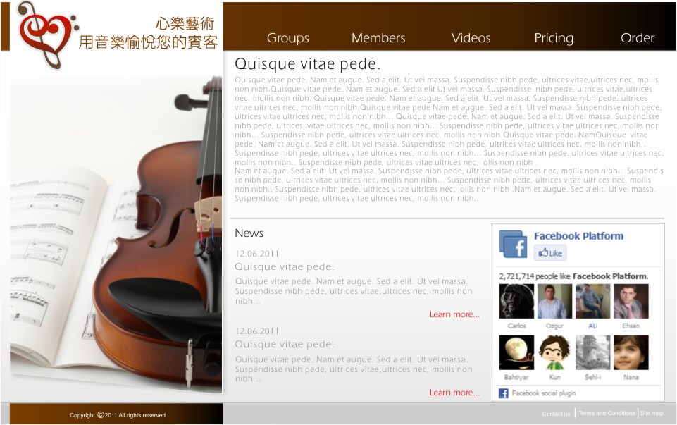Open Bahtiyar's moon profile picture
677x425 pixels.
[516, 352]
